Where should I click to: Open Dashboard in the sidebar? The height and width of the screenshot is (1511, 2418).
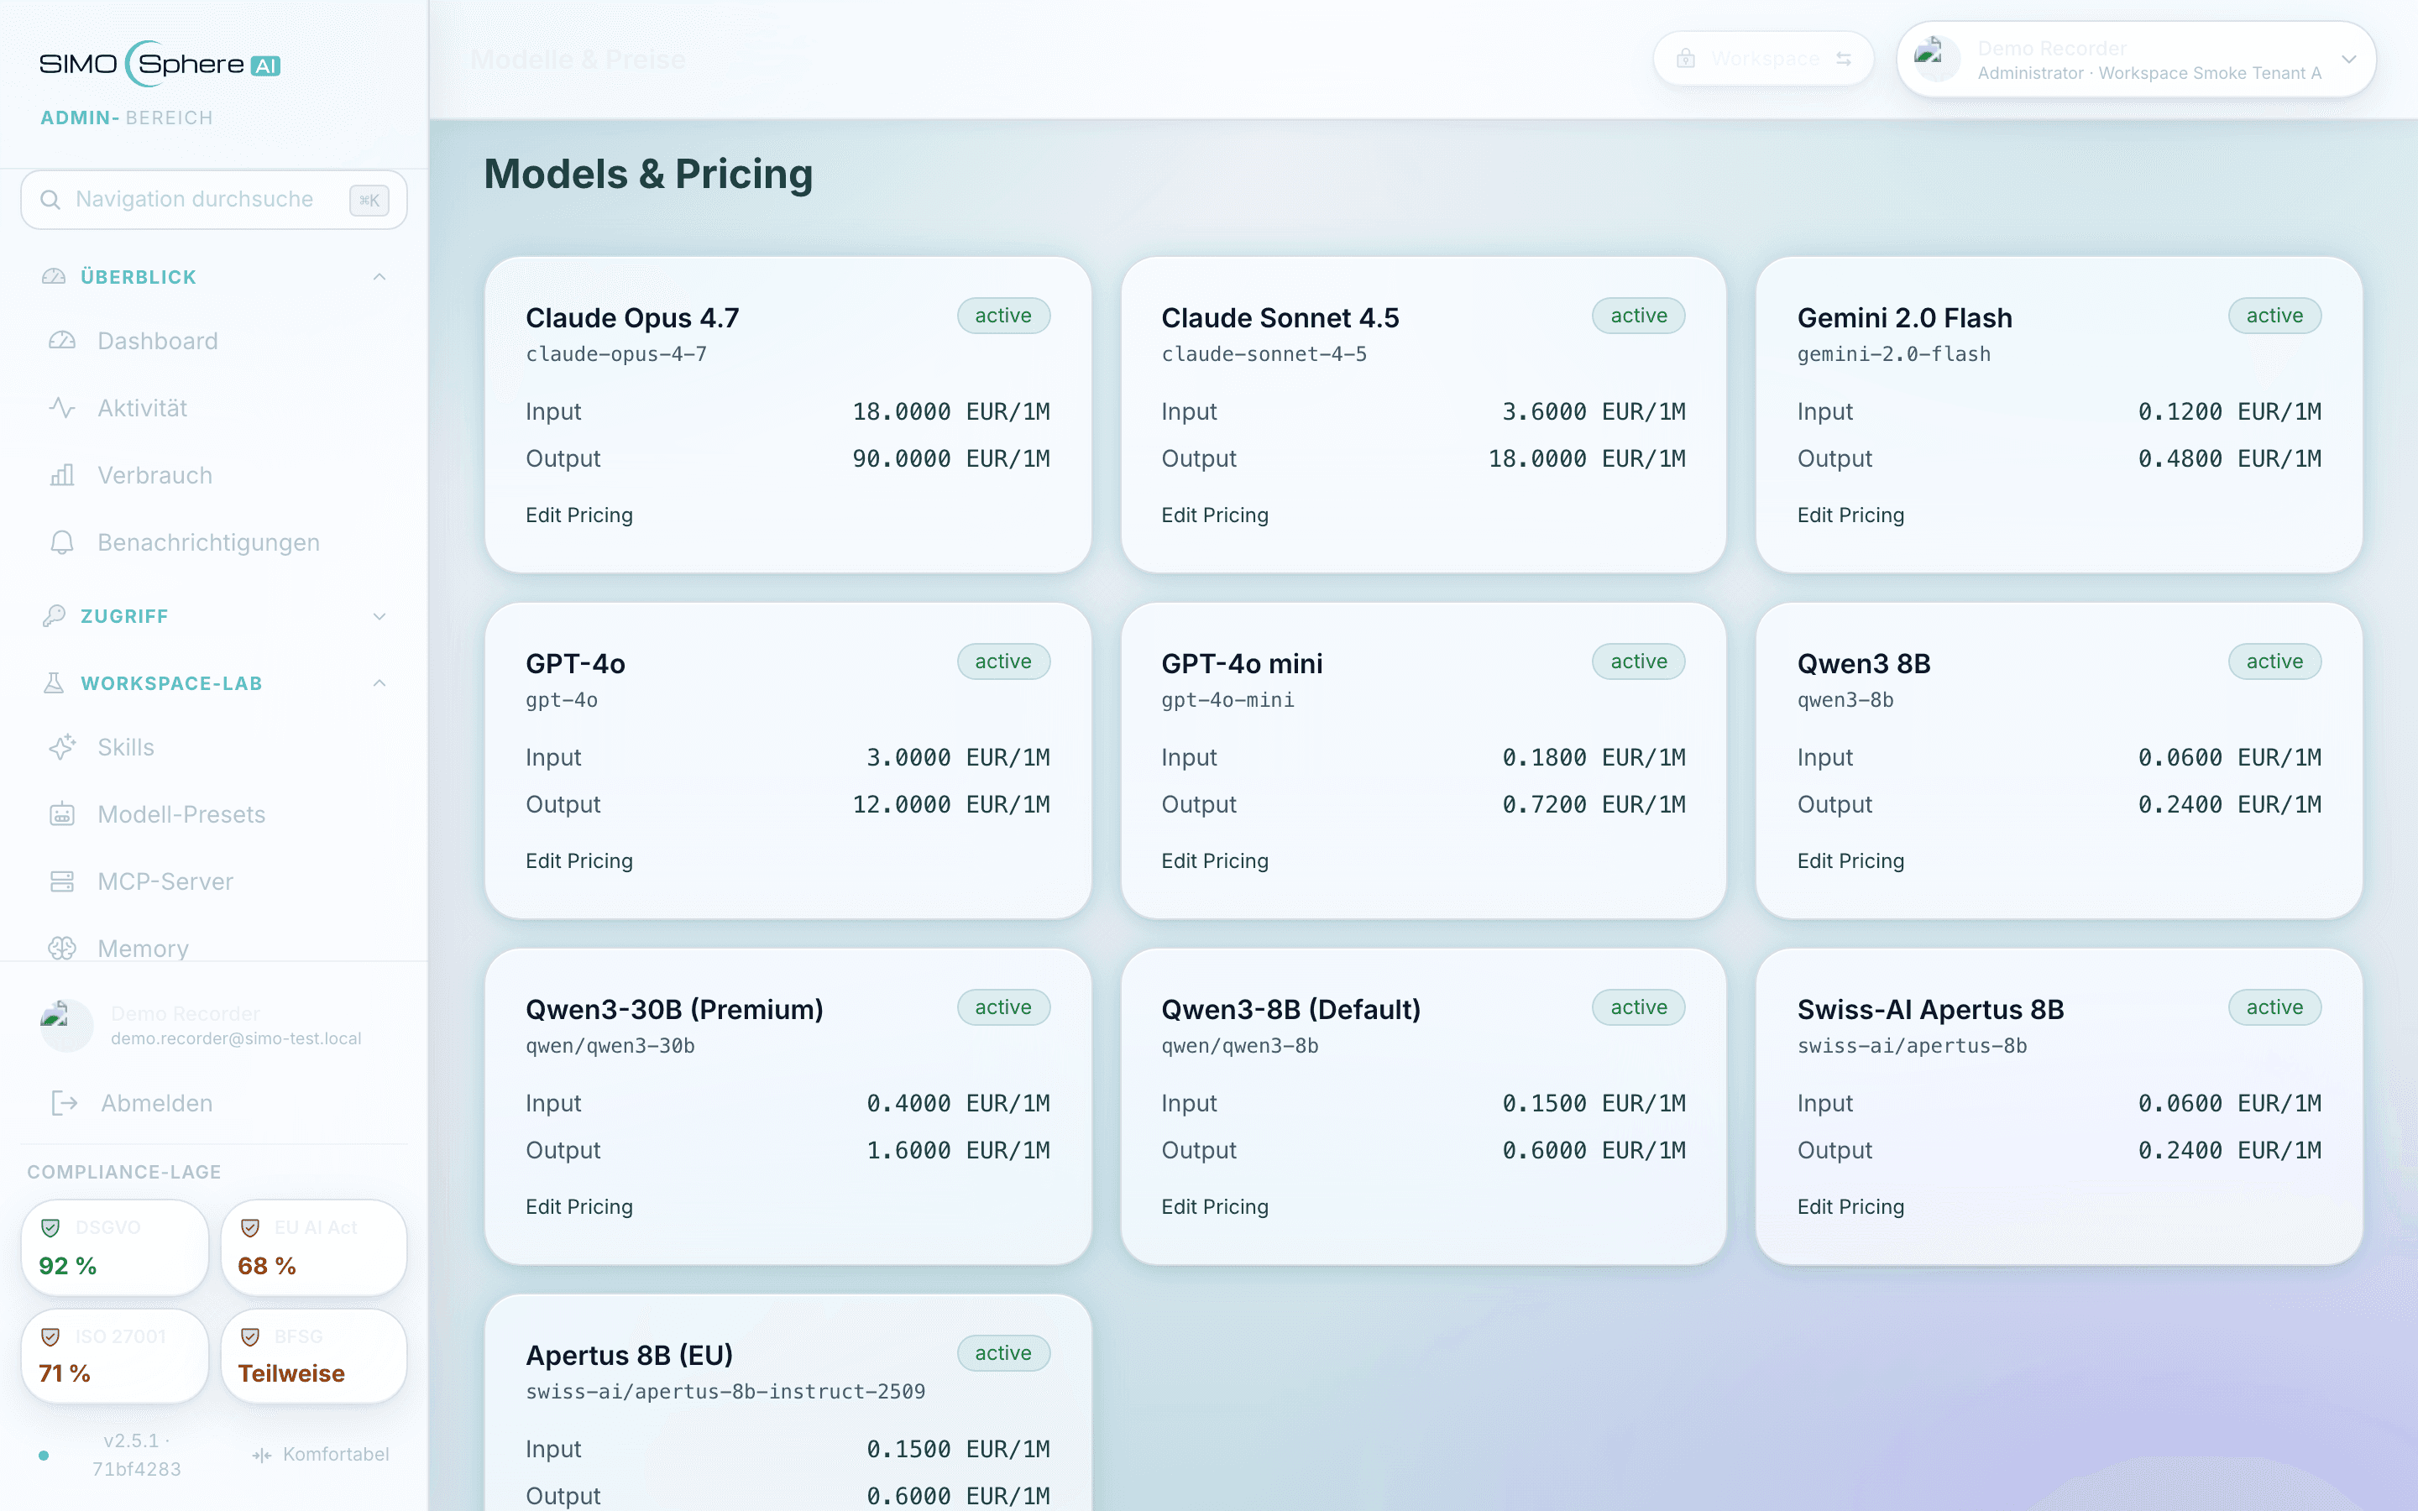pos(214,341)
